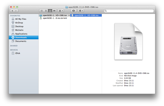Click the Applications sidebar icon

click(13, 34)
